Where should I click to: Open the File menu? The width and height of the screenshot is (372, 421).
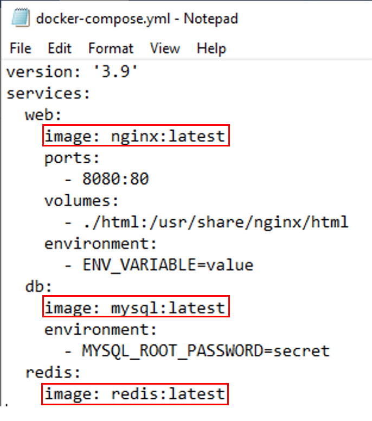21,48
